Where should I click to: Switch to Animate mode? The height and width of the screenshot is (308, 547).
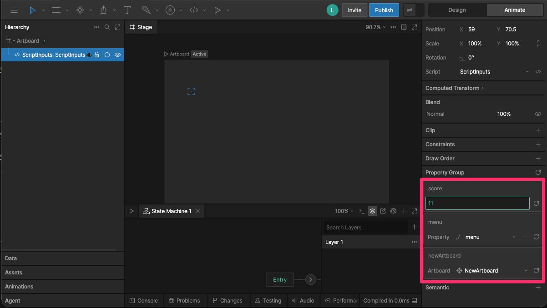click(x=515, y=10)
